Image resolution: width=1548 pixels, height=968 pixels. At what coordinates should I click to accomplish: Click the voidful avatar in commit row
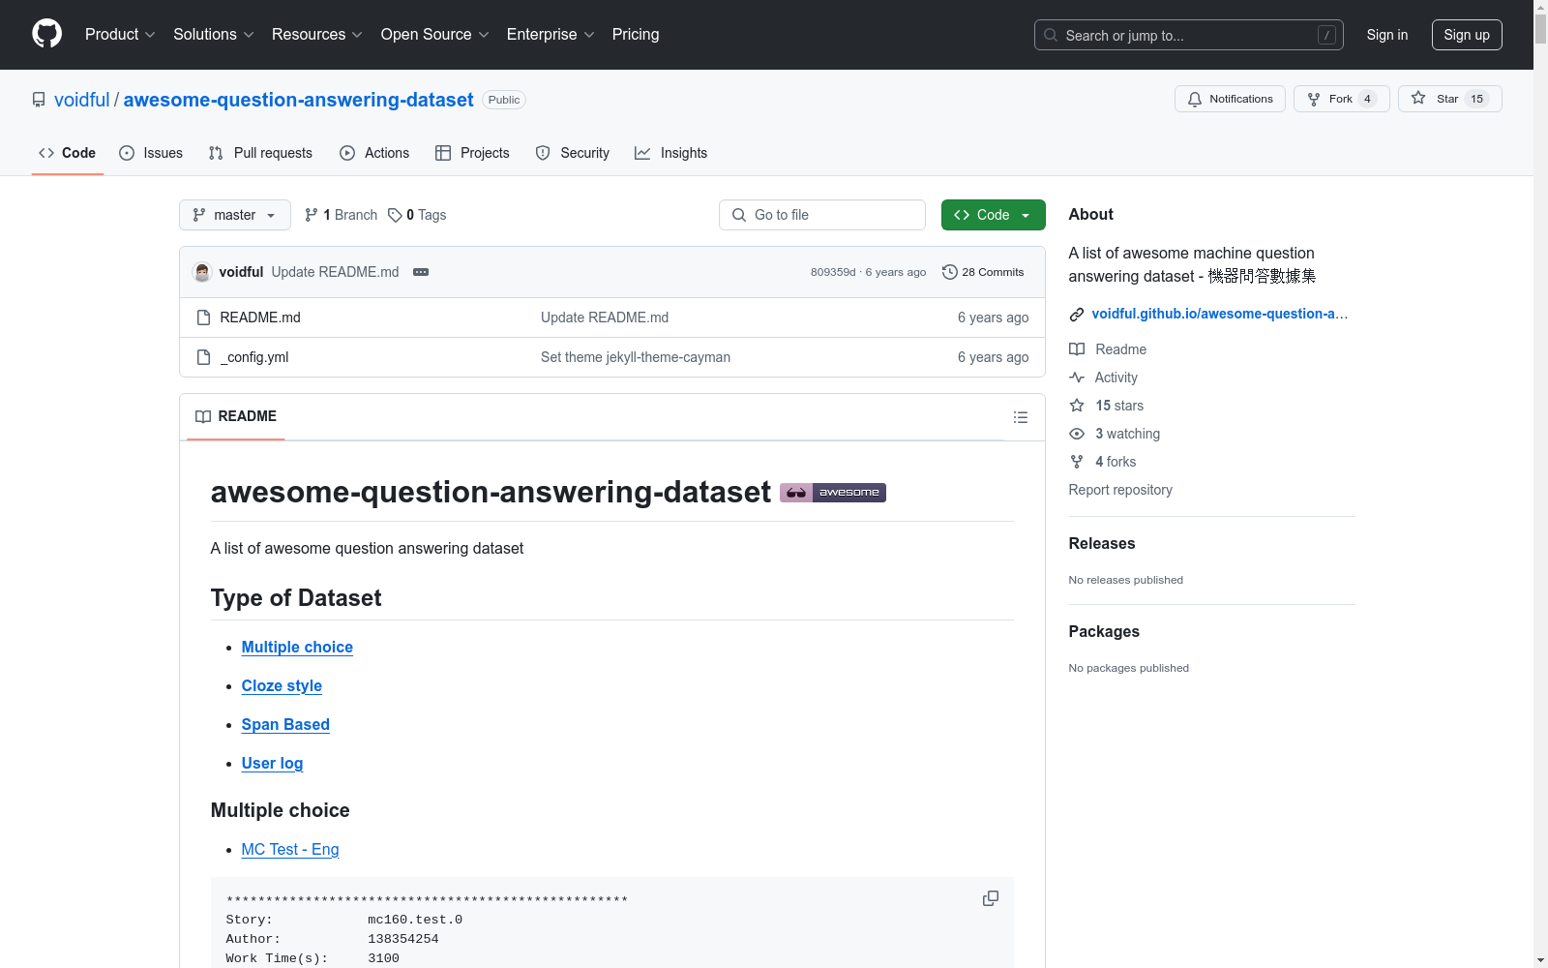[202, 272]
